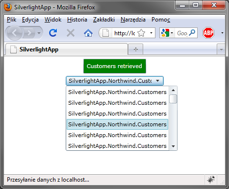Open the Narzędzia menu
This screenshot has height=189, width=229.
point(133,20)
